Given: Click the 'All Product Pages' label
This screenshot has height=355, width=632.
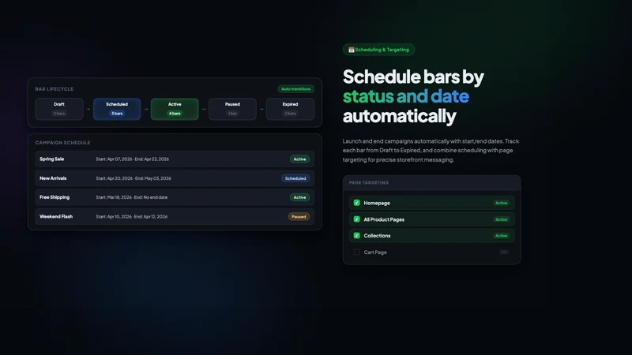Looking at the screenshot, I should coord(384,219).
